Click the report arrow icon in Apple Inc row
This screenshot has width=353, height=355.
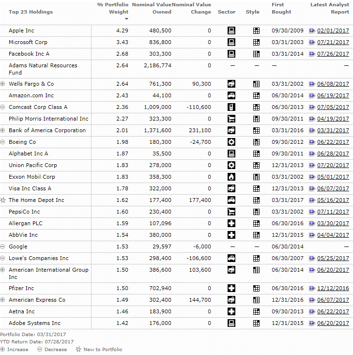click(312, 31)
